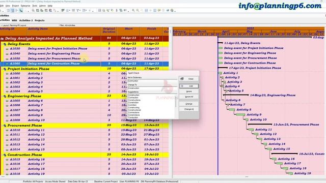Click 'User: PLANNING-P6' in status bar
The width and height of the screenshot is (326, 183).
point(129,181)
